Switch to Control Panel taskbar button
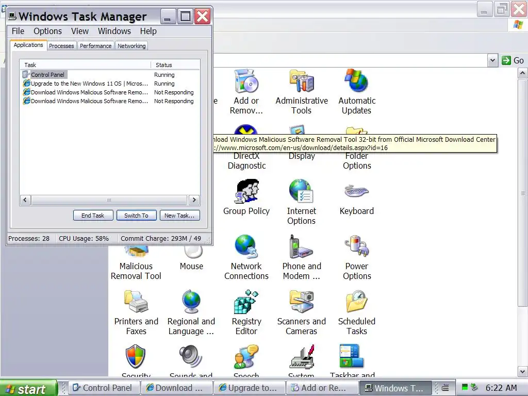 (x=104, y=388)
